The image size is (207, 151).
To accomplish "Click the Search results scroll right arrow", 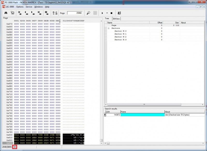I will 203,143.
